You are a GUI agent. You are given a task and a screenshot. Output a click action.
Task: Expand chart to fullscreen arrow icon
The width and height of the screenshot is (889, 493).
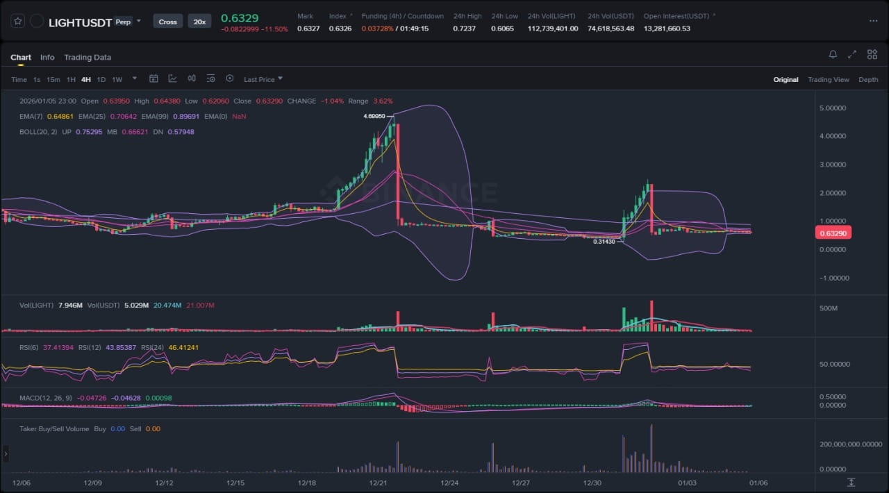(x=852, y=54)
